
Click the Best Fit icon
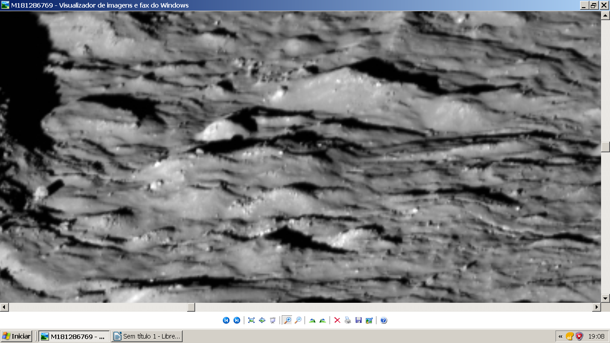[251, 320]
